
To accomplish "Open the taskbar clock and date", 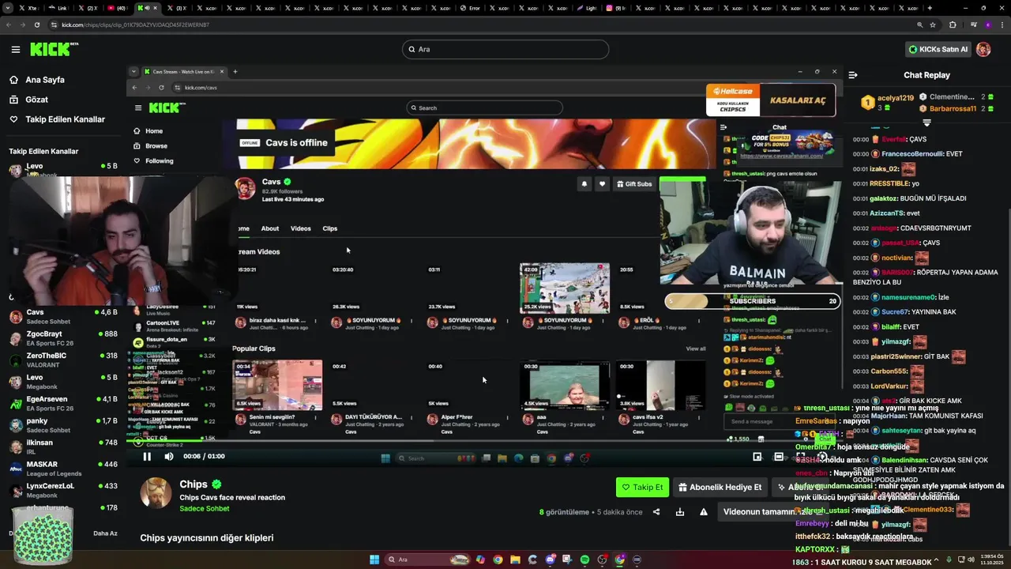I will [990, 560].
